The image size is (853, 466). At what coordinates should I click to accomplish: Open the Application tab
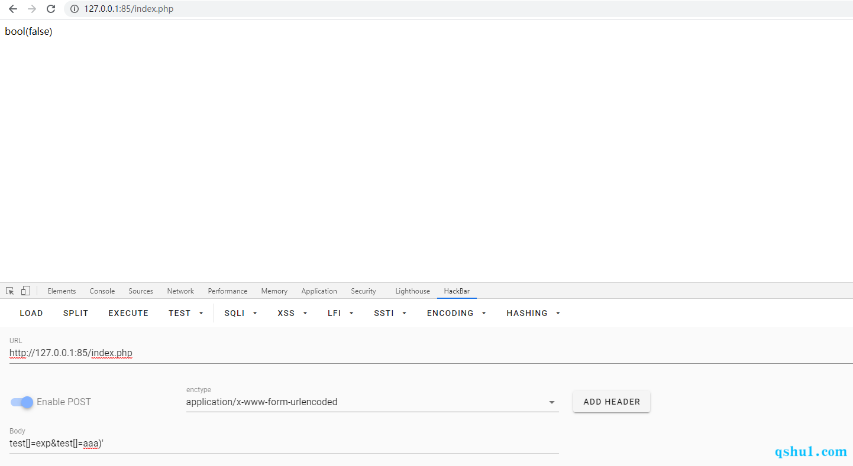tap(319, 291)
